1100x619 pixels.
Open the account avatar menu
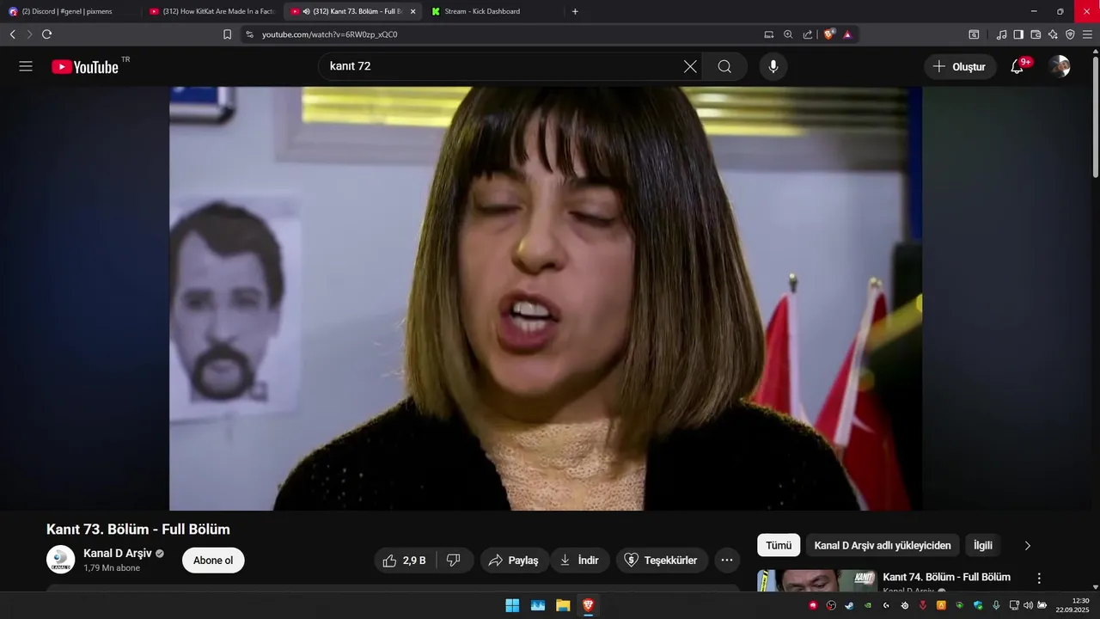1060,66
